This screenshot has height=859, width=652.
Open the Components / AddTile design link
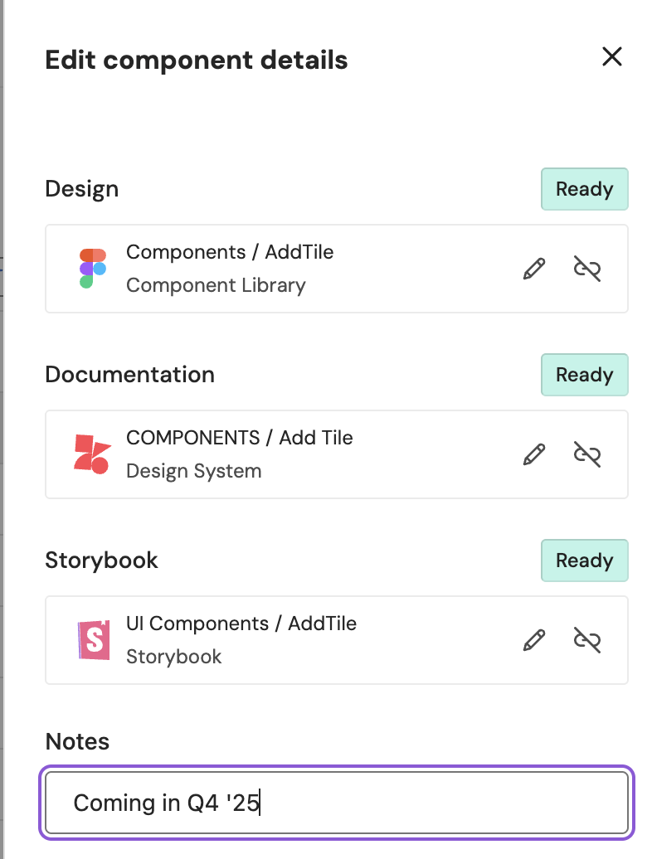(230, 252)
